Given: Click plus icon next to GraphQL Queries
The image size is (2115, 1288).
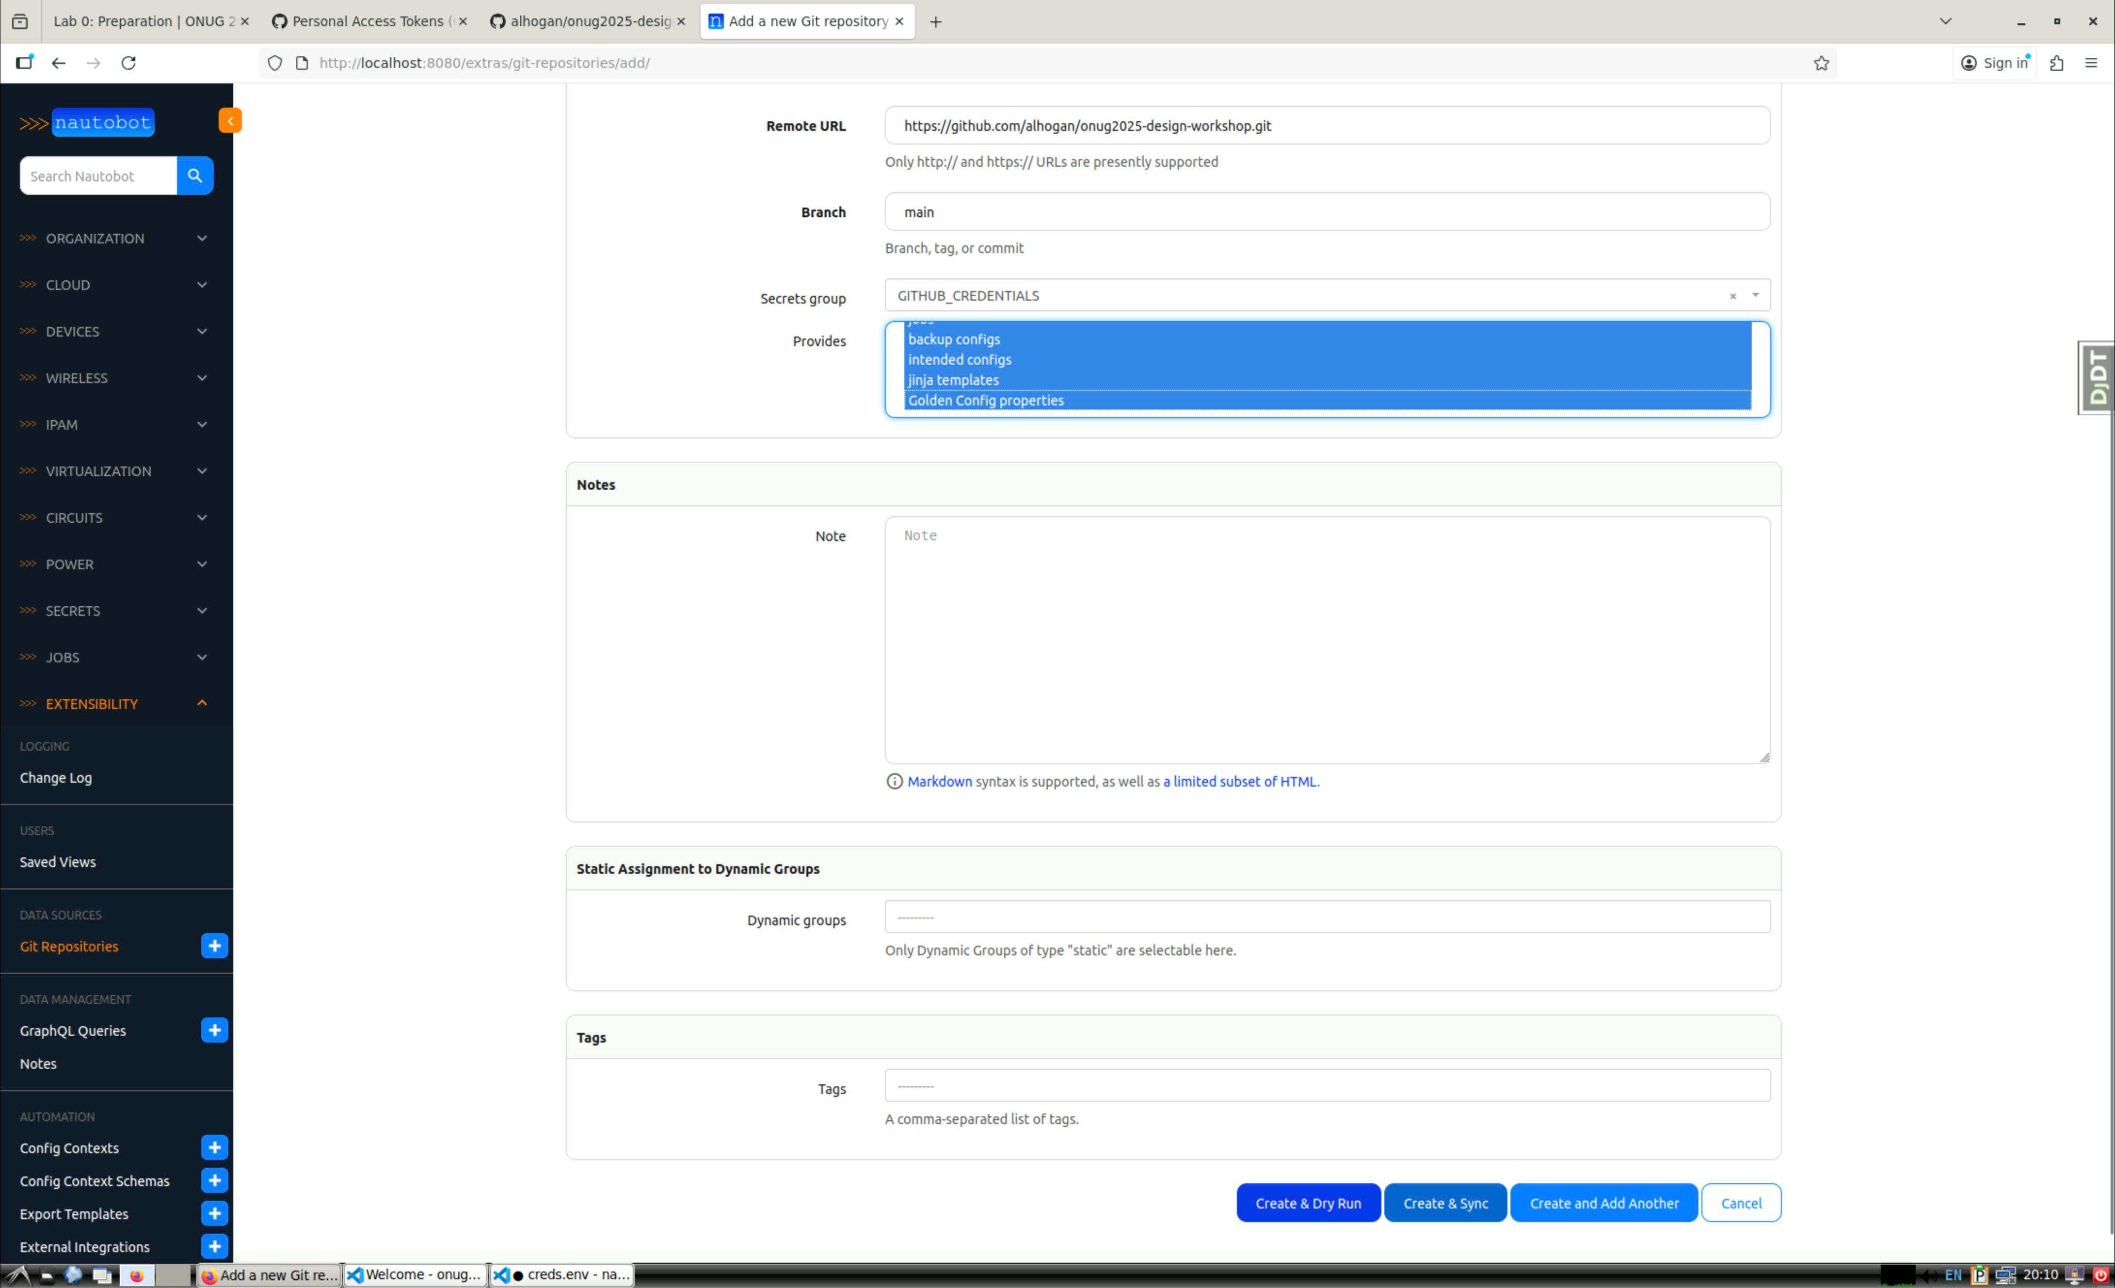Looking at the screenshot, I should click(x=214, y=1030).
